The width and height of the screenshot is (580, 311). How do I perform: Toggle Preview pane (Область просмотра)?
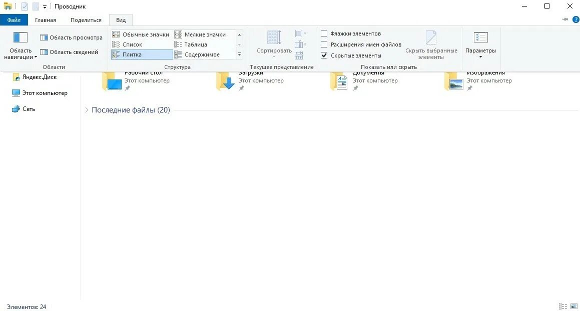(71, 37)
